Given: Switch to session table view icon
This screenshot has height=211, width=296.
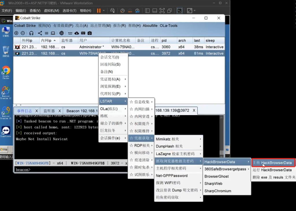Looking at the screenshot, I should coord(47,33).
